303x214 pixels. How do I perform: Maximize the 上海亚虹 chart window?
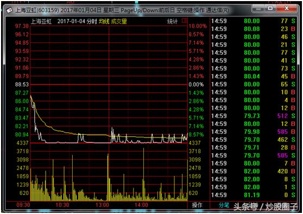click(x=270, y=8)
